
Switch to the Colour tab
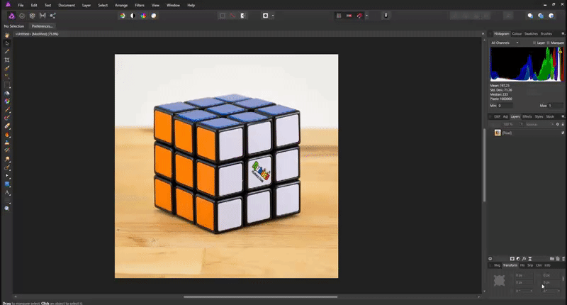(517, 33)
